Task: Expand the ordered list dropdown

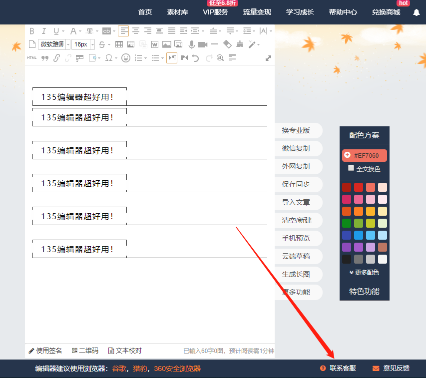Action: [146, 58]
